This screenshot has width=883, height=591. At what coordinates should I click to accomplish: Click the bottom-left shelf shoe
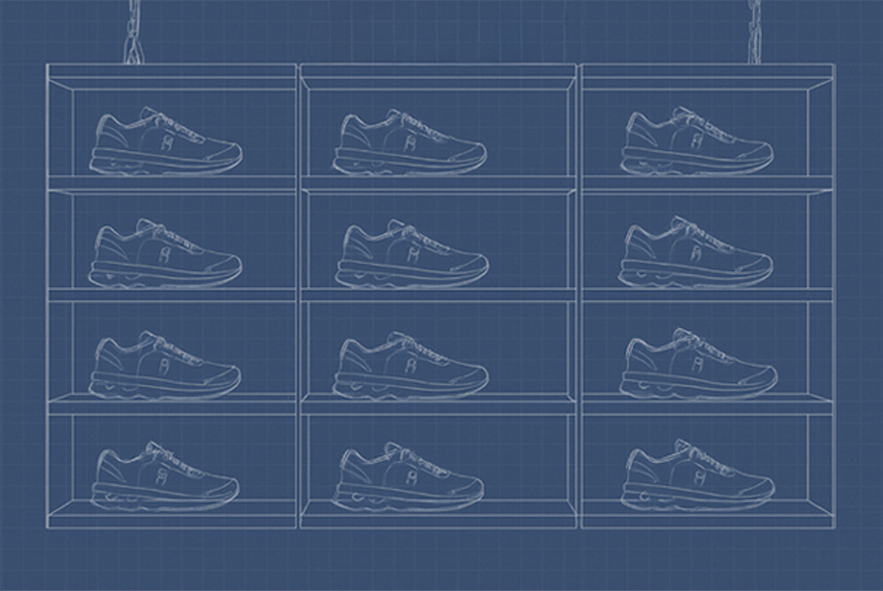click(x=164, y=476)
